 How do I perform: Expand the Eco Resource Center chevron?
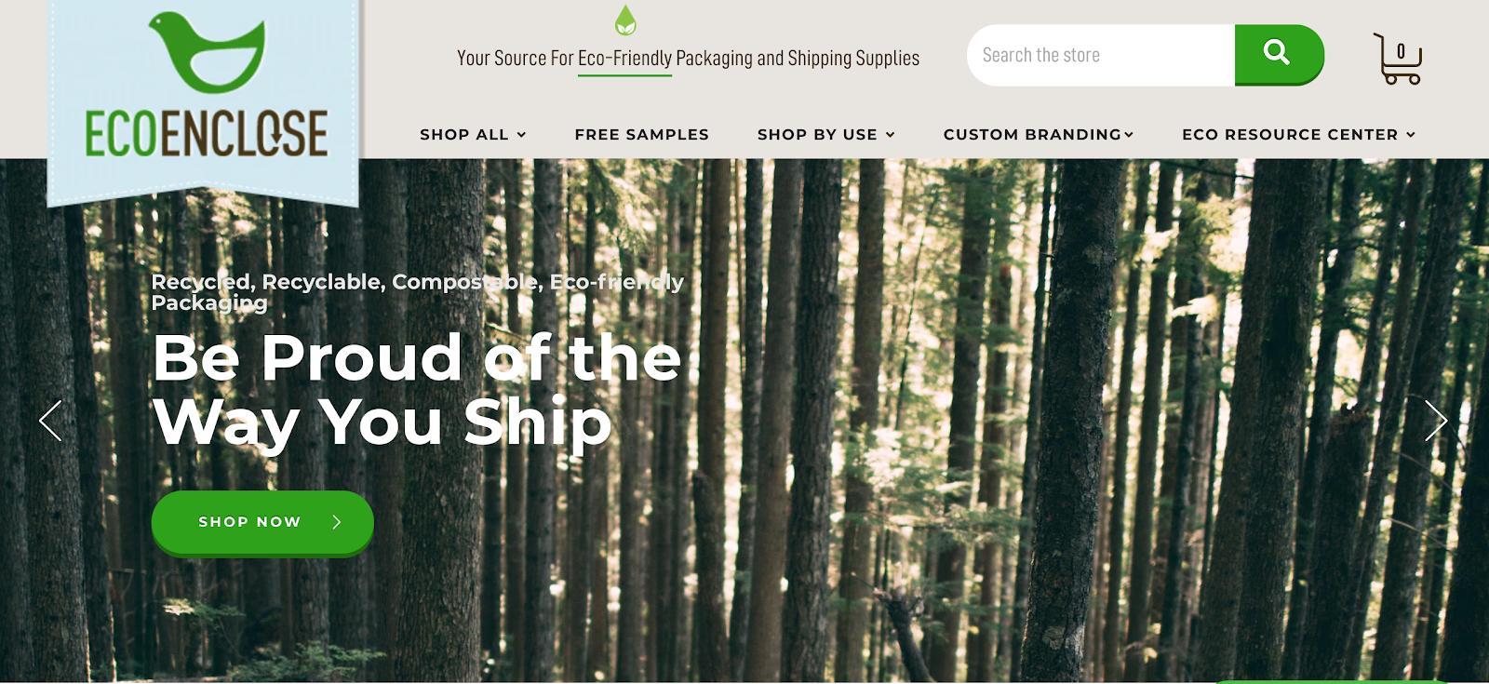click(x=1411, y=135)
